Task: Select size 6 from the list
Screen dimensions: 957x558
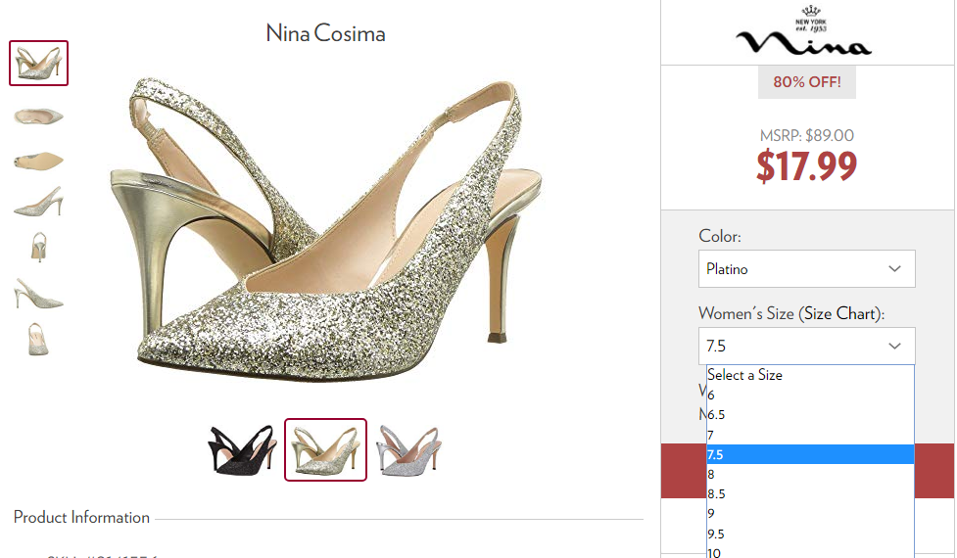Action: tap(810, 395)
